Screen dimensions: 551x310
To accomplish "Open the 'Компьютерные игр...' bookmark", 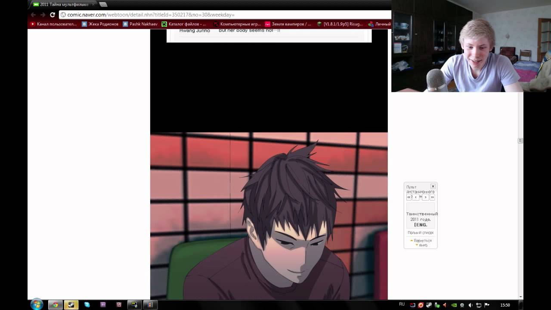I will 237,24.
